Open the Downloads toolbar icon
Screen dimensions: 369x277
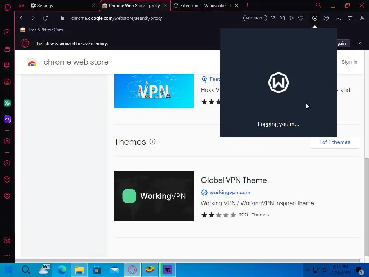[338, 18]
